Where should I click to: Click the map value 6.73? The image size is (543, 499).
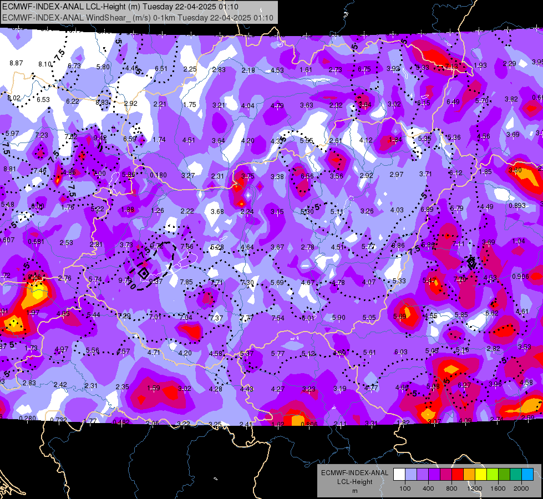[x=74, y=66]
